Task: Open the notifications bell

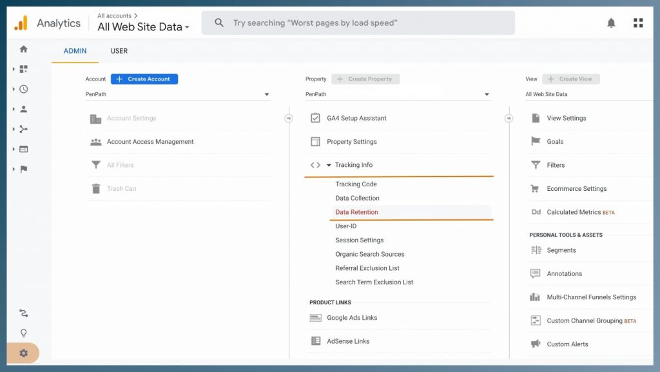Action: tap(611, 23)
